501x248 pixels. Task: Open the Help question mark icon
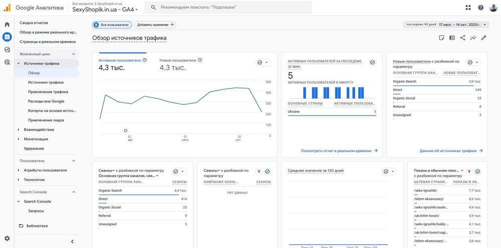480,7
